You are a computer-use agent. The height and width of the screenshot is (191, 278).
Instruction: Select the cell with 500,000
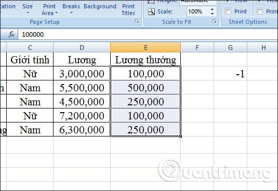(145, 87)
